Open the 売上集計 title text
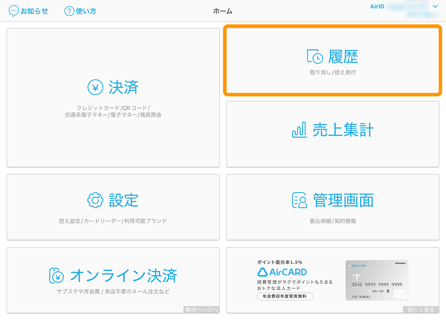446x326 pixels. 343,130
